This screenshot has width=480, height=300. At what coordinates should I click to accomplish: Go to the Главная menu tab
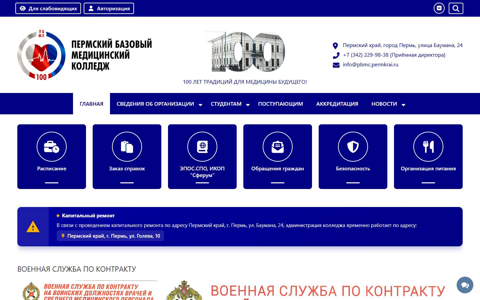tap(91, 104)
